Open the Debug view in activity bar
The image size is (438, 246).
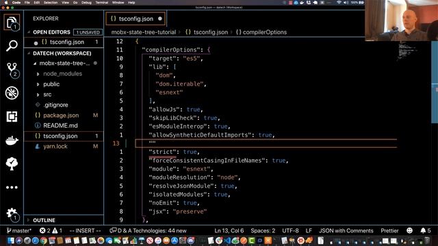(12, 93)
